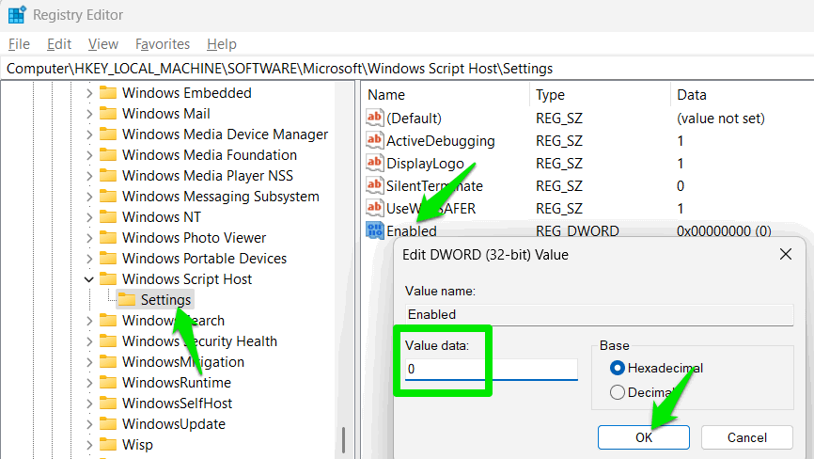Image resolution: width=814 pixels, height=459 pixels.
Task: Expand the WindowsRuntime key
Action: 88,383
